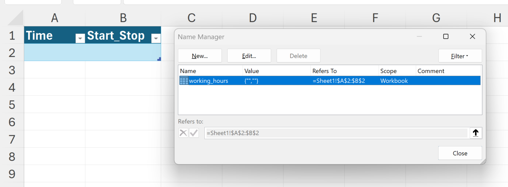Select row 9 header

click(12, 173)
